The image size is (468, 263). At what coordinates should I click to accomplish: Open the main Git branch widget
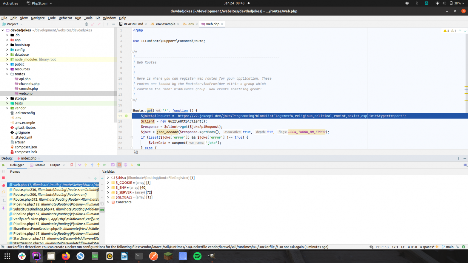pos(448,247)
